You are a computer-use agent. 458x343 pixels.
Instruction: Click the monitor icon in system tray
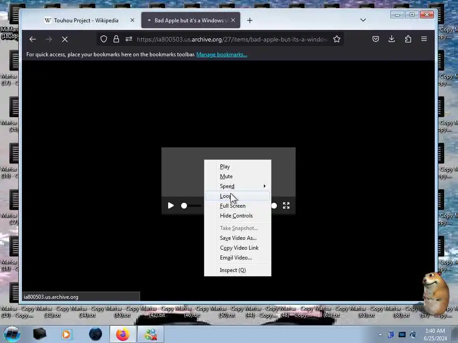402,335
